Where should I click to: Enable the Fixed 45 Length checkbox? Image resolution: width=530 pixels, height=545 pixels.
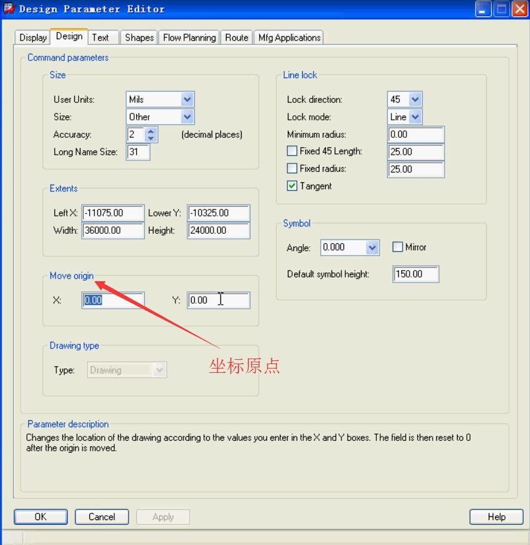point(292,151)
